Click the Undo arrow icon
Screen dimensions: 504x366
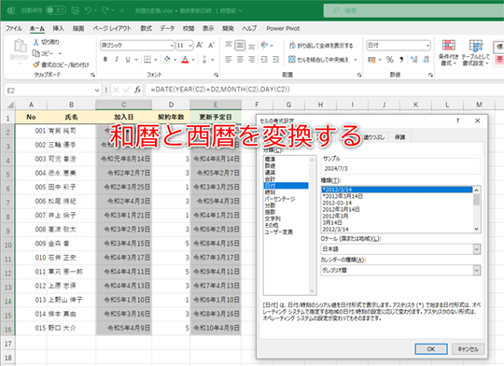click(x=88, y=10)
